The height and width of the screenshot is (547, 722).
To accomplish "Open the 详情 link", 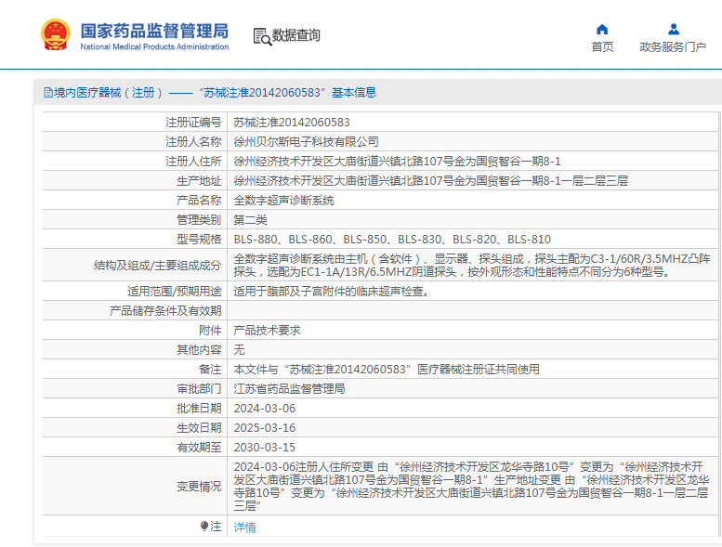I will coord(244,527).
